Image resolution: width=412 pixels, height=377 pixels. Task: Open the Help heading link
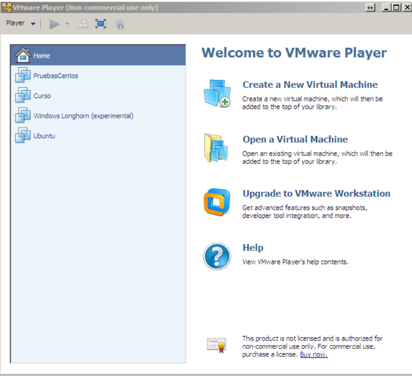tap(253, 248)
